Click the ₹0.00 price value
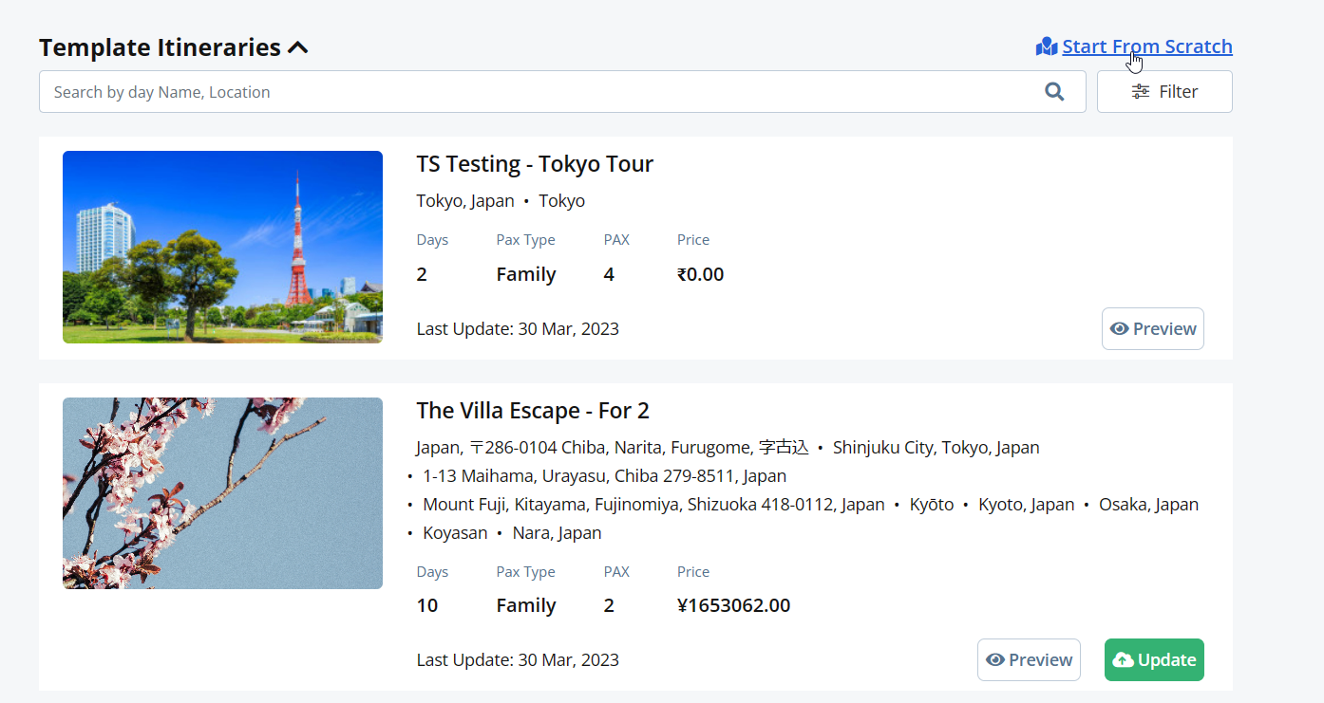Screen dimensions: 1324x703 pyautogui.click(x=700, y=274)
